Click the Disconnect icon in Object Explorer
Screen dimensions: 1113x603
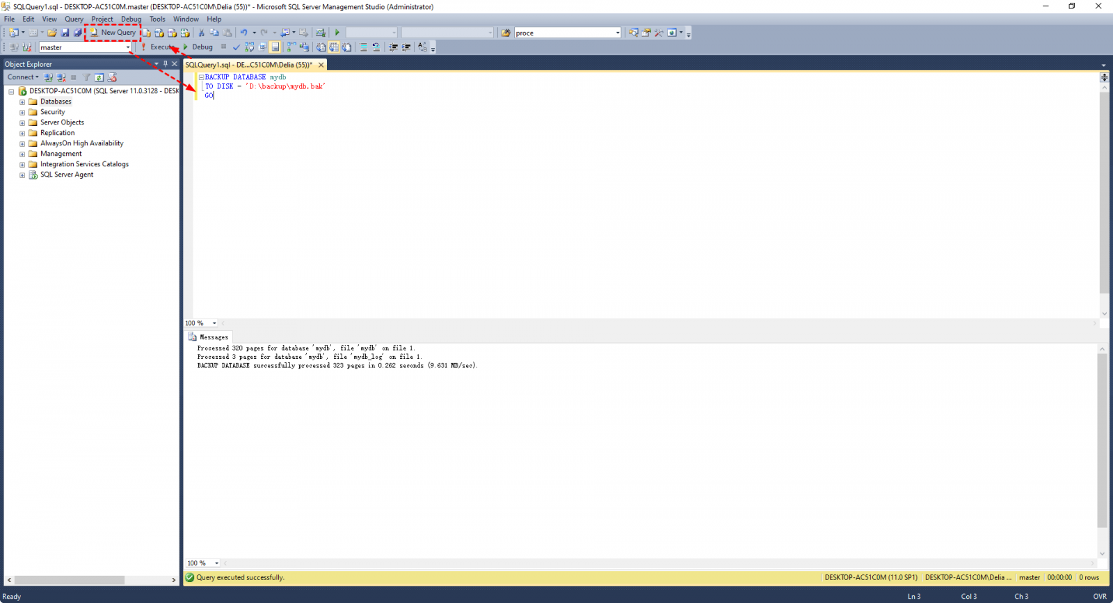coord(61,77)
